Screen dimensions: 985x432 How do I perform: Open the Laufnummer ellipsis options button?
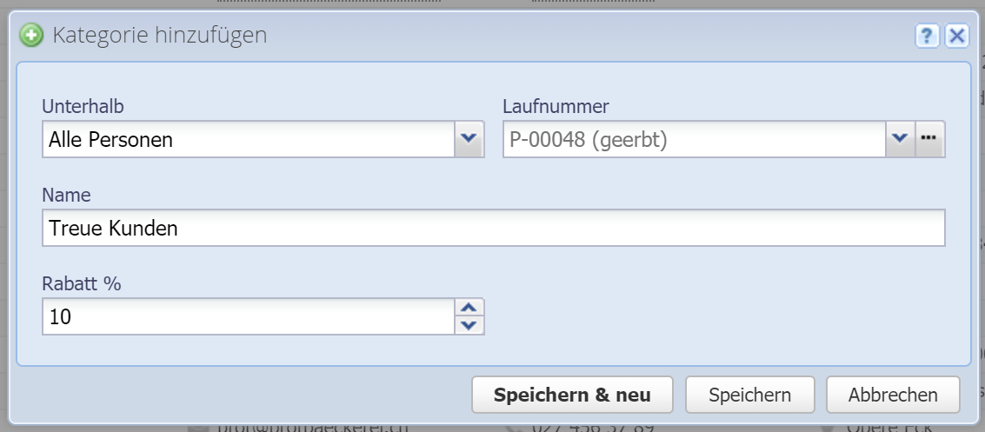point(930,139)
